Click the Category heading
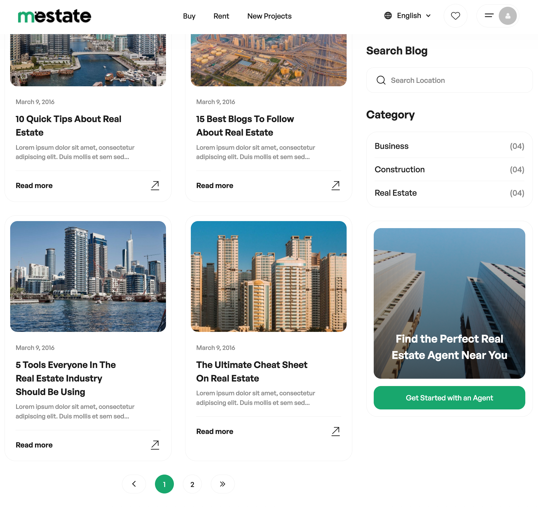 click(x=390, y=115)
